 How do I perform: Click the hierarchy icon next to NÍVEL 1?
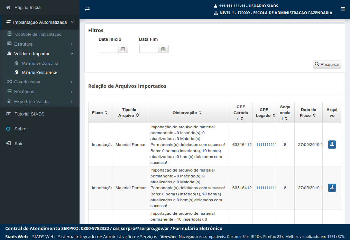pos(216,13)
